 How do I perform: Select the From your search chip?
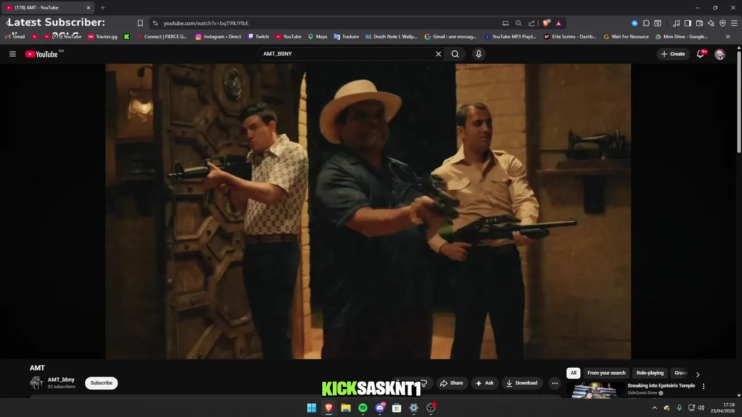tap(606, 373)
